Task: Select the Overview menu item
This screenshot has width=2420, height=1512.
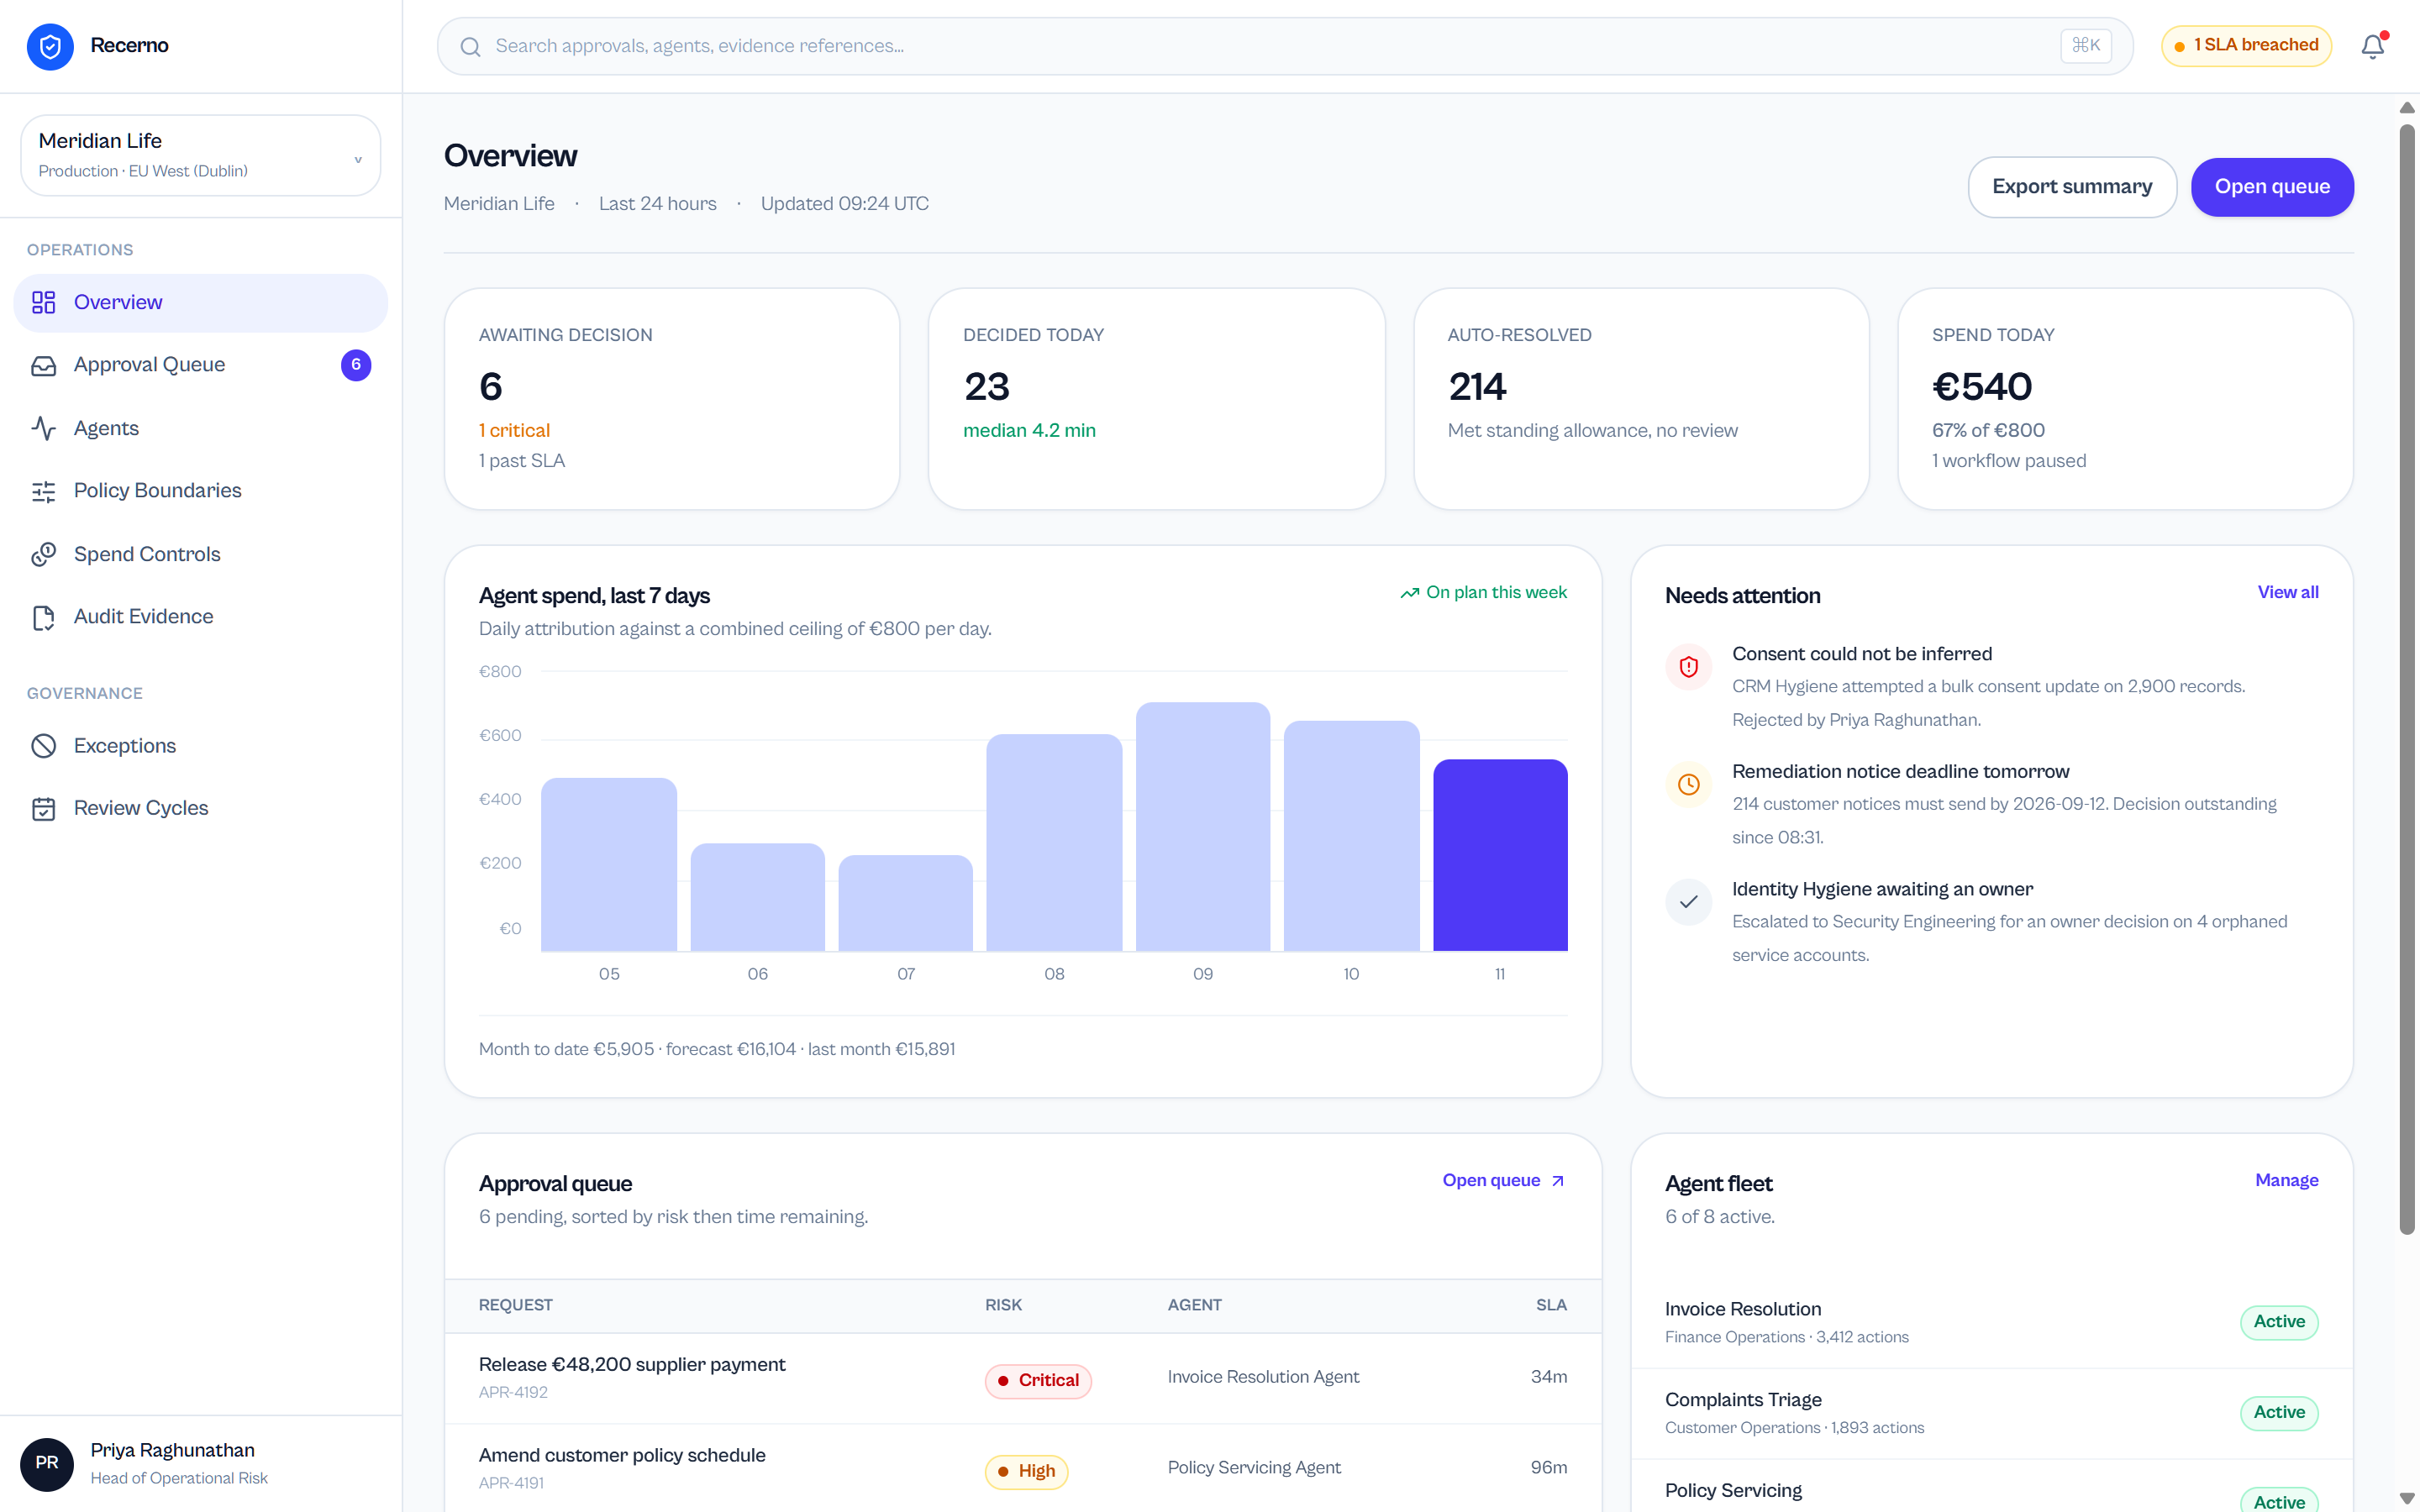Action: (x=200, y=303)
